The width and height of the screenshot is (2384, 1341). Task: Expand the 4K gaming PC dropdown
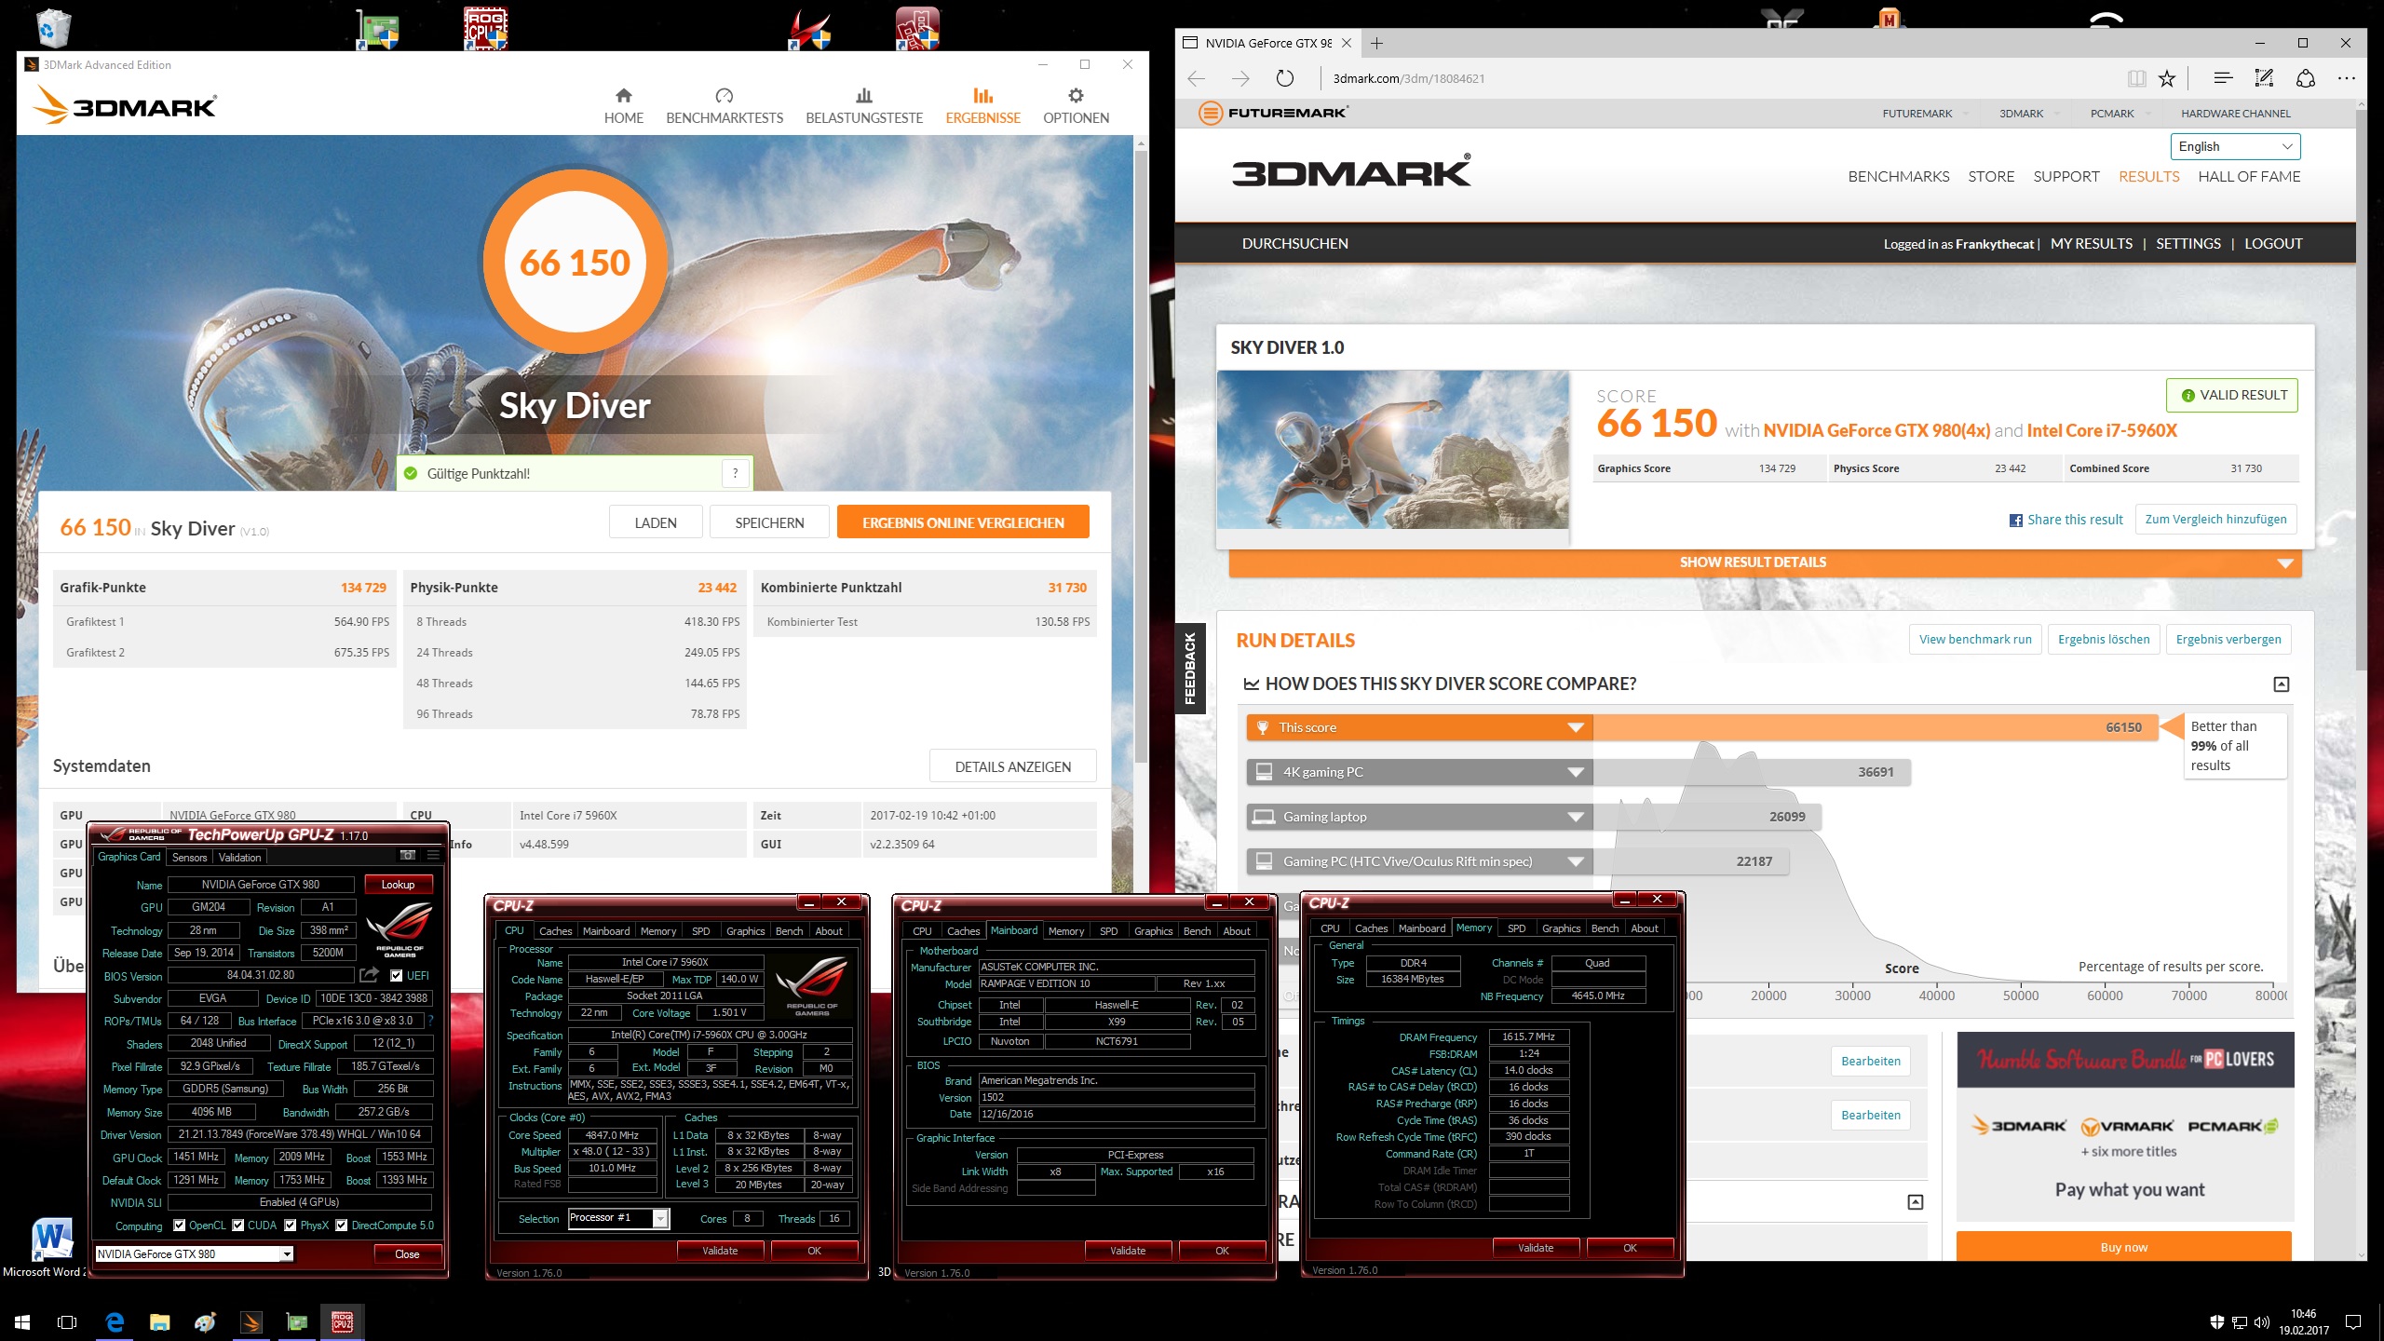tap(1576, 772)
